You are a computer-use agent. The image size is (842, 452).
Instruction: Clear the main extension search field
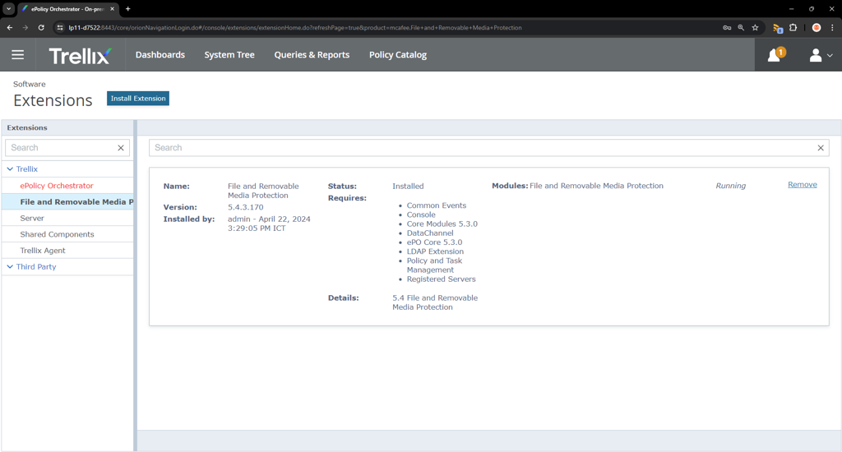(820, 148)
